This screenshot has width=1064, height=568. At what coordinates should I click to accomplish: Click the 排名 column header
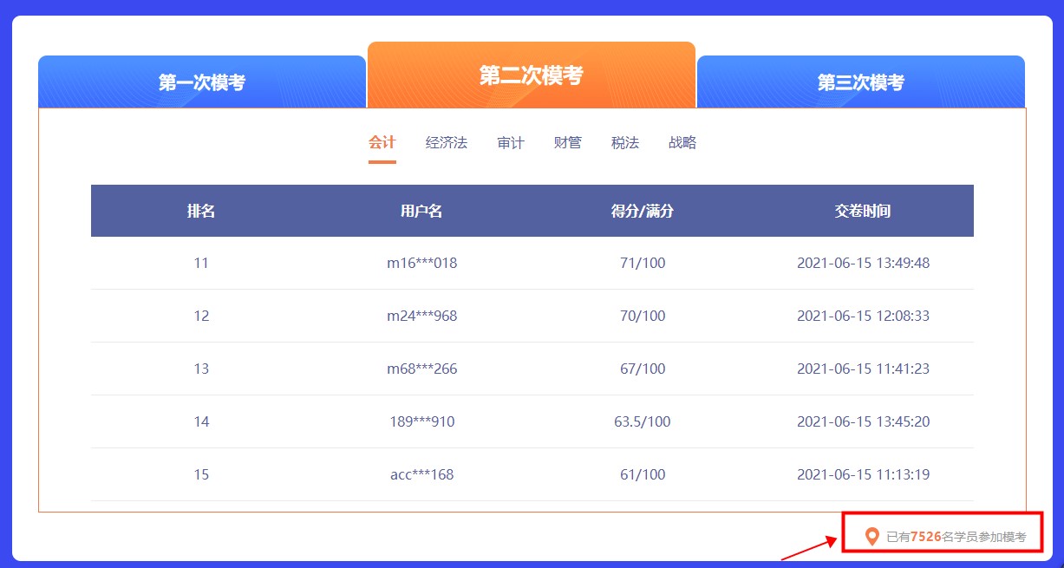pos(201,211)
